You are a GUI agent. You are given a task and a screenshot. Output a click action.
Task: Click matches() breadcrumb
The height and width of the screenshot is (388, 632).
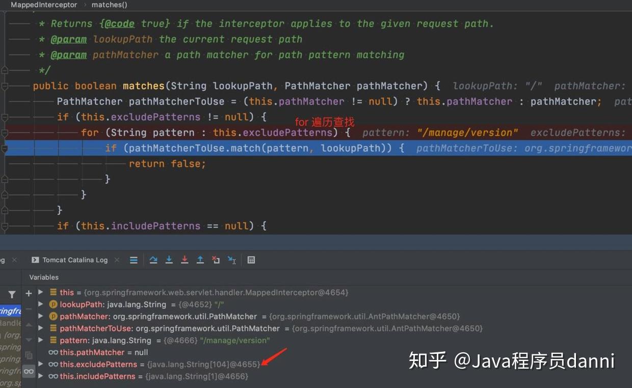110,5
